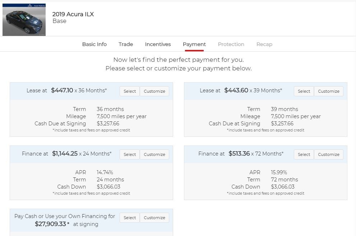The width and height of the screenshot is (356, 236).
Task: Select the Payment tab
Action: (x=194, y=44)
